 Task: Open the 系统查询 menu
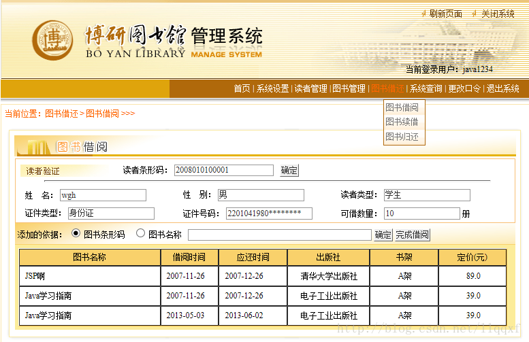click(x=426, y=88)
